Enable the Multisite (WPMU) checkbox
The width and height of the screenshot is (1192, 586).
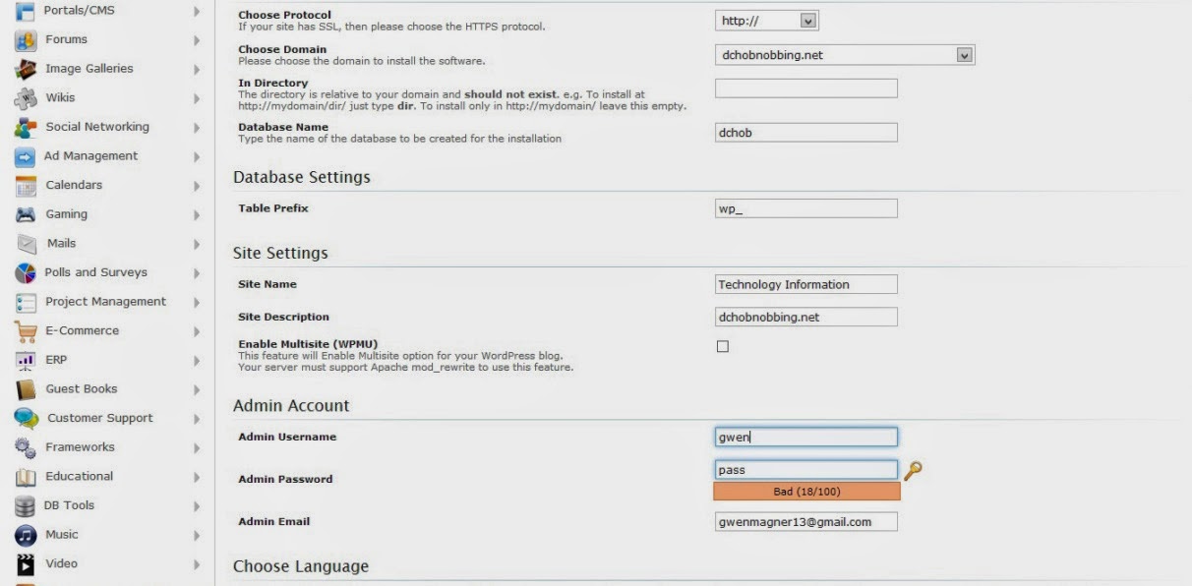tap(723, 346)
